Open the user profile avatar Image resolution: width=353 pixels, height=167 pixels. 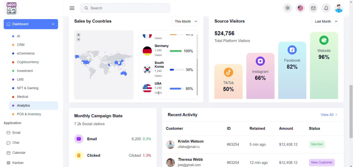click(339, 8)
